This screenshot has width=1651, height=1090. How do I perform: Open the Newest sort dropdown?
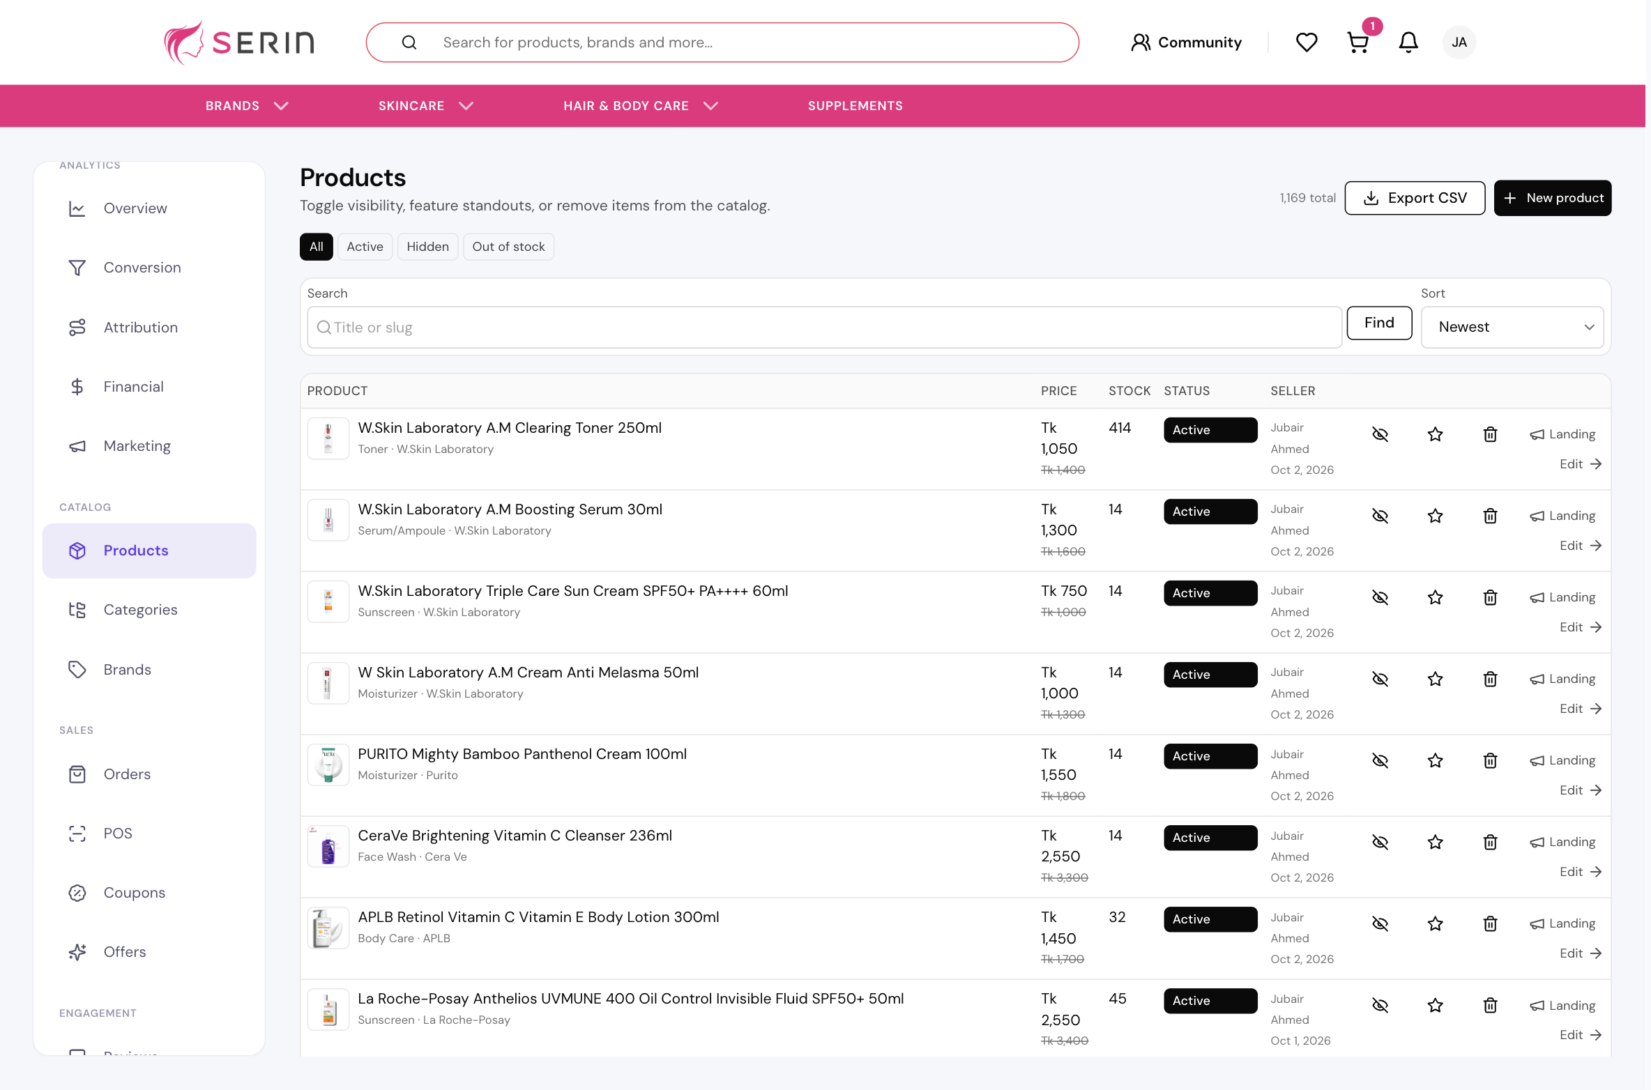(x=1512, y=327)
